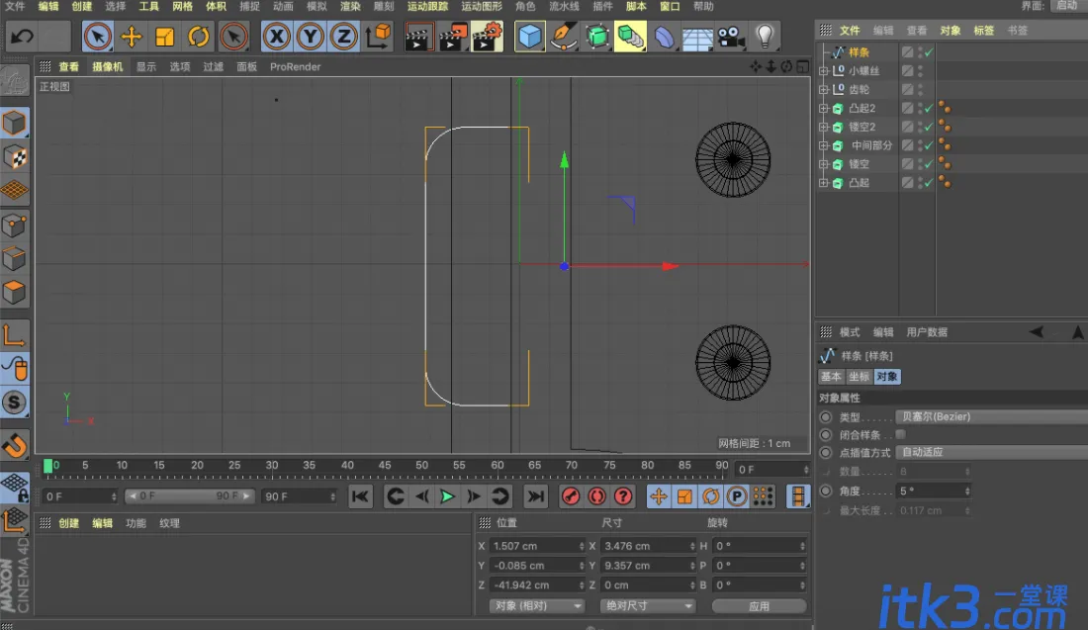Expand the 小螺丝 object

(823, 71)
